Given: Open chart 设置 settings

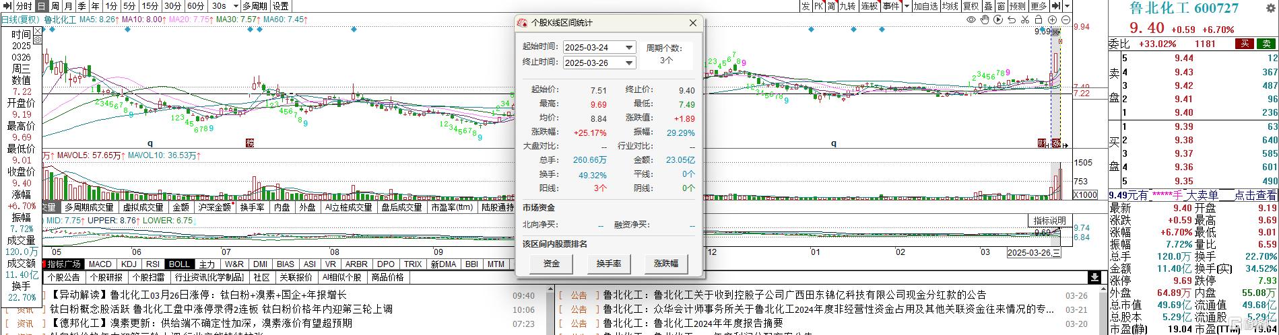Looking at the screenshot, I should (281, 6).
